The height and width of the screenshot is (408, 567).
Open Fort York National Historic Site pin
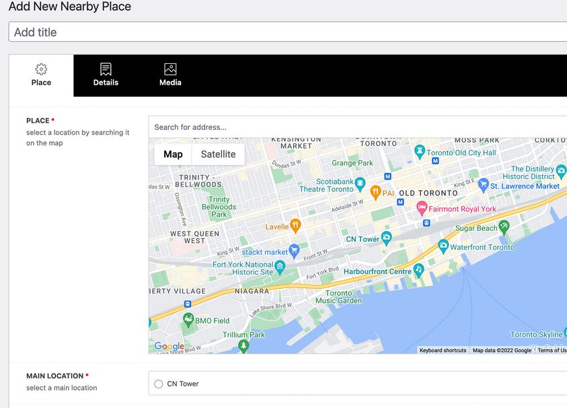click(280, 267)
